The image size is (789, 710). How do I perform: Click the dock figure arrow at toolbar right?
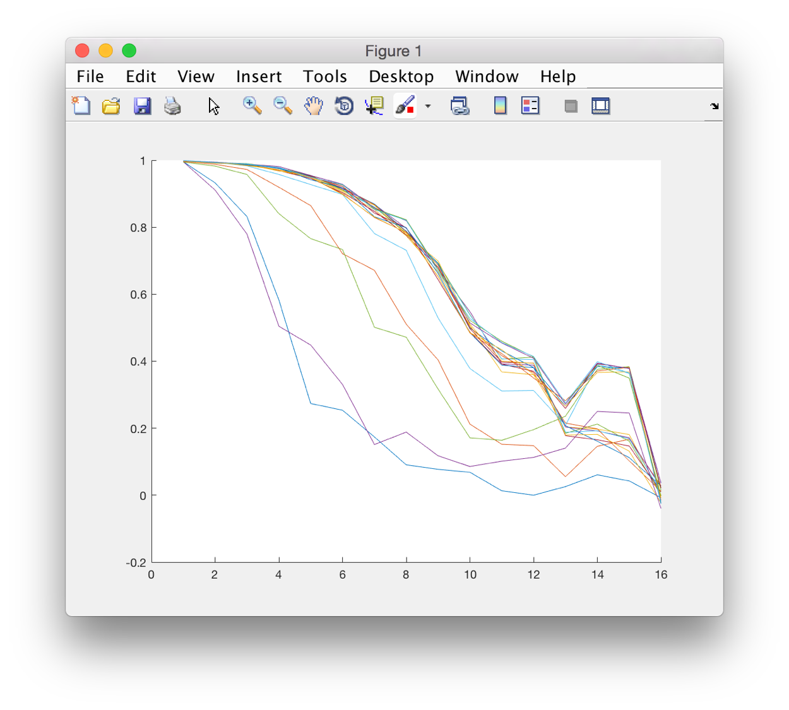714,106
